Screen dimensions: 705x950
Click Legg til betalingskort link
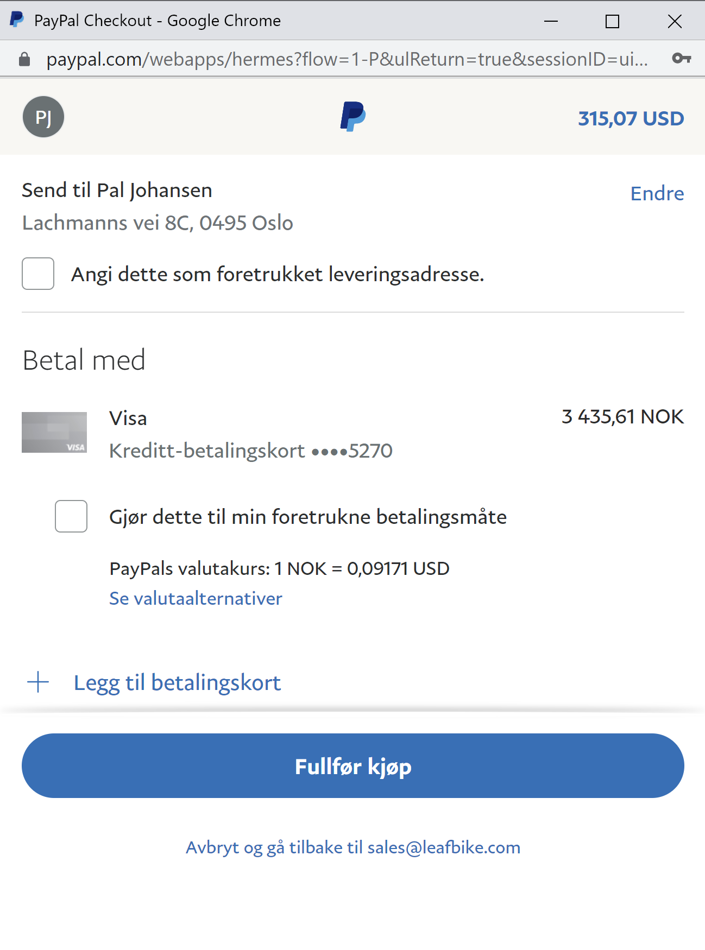(x=177, y=682)
